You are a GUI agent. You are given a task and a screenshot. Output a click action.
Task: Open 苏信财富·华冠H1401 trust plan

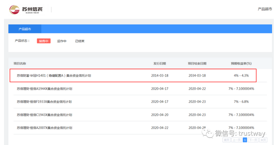[x=54, y=76]
